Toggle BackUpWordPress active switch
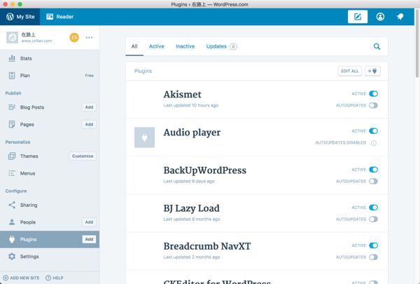 (x=373, y=170)
